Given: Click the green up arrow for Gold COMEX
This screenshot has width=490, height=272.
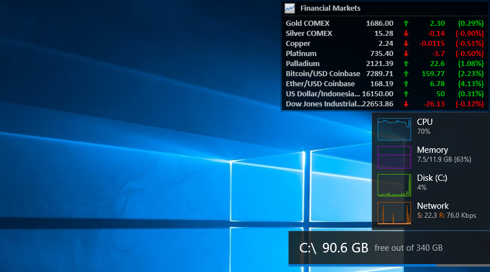Looking at the screenshot, I should click(406, 23).
